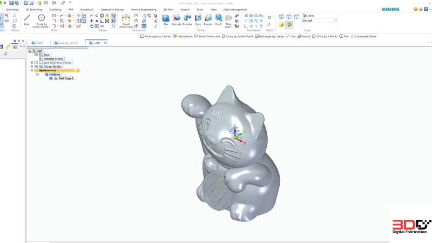Click the Synchronous mode bar
The width and height of the screenshot is (432, 243).
click(x=57, y=70)
